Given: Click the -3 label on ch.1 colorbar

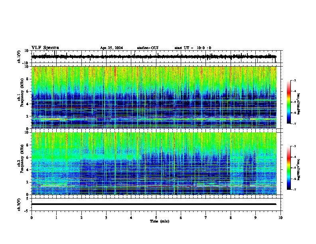Looking at the screenshot, I should pyautogui.click(x=294, y=80).
